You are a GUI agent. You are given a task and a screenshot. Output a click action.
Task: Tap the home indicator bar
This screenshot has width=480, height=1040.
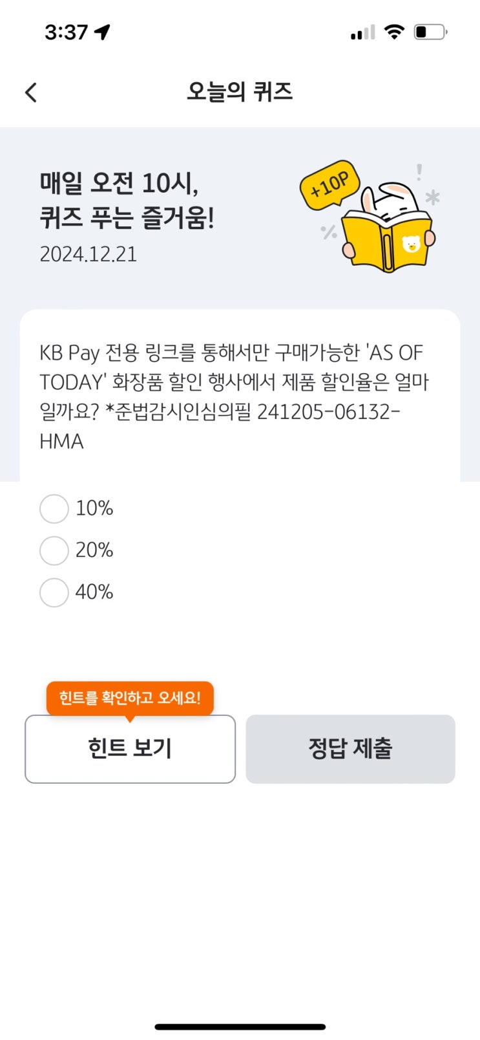(x=240, y=1026)
